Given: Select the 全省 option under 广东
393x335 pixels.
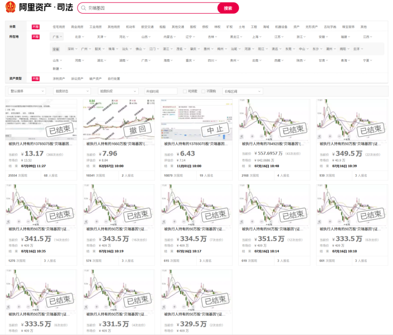Looking at the screenshot, I should 56,49.
